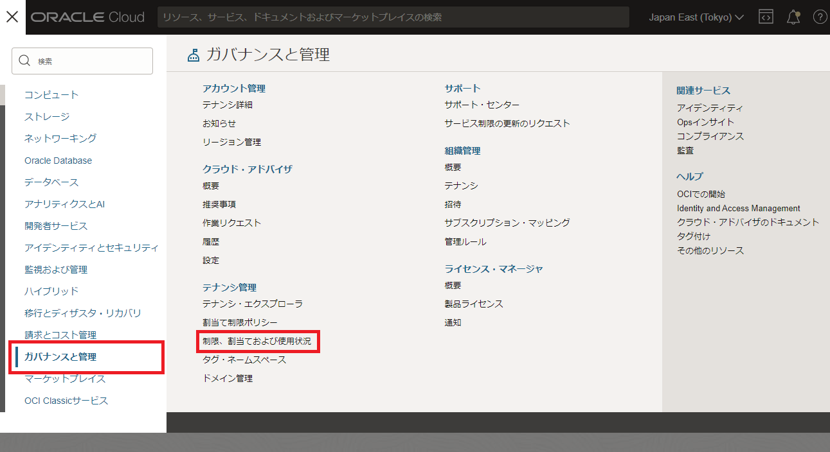The width and height of the screenshot is (830, 452).
Task: Click サービス制限の更新のリクエスト link
Action: click(507, 123)
